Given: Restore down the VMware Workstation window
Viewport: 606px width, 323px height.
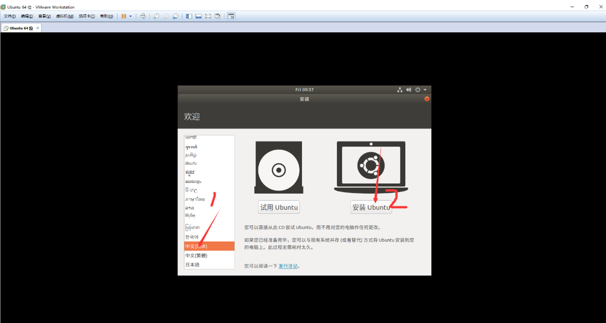Looking at the screenshot, I should (586, 7).
